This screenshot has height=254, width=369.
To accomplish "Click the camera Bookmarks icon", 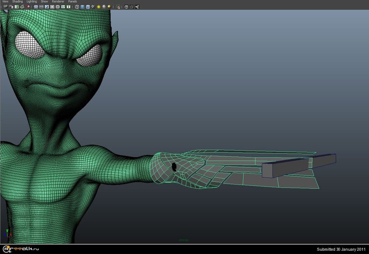I will (x=17, y=7).
